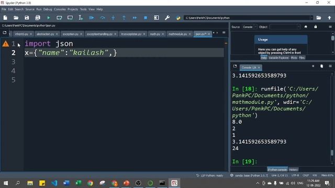
Task: Step into function while debugging
Action: pyautogui.click(x=113, y=18)
